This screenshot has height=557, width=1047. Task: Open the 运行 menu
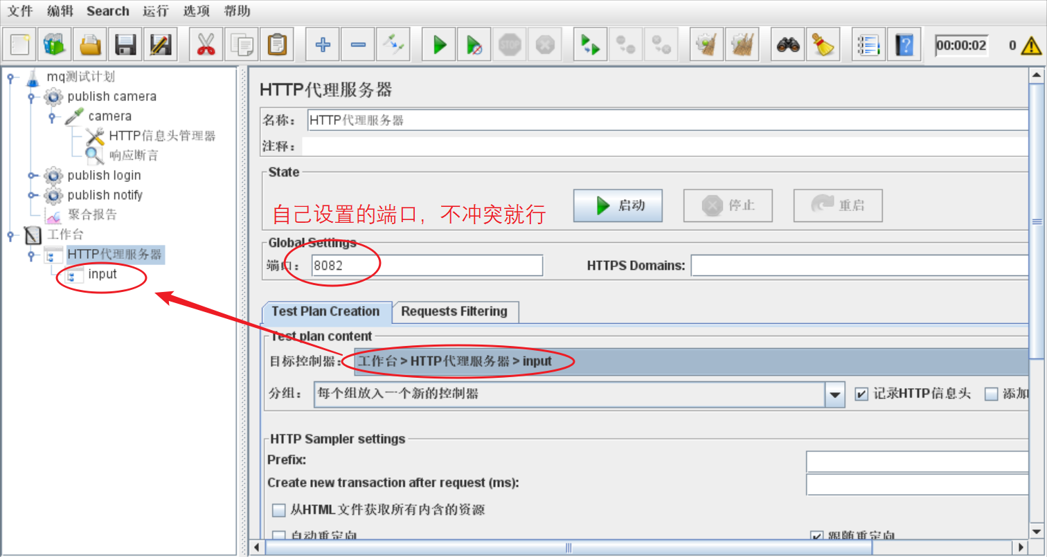(x=156, y=11)
